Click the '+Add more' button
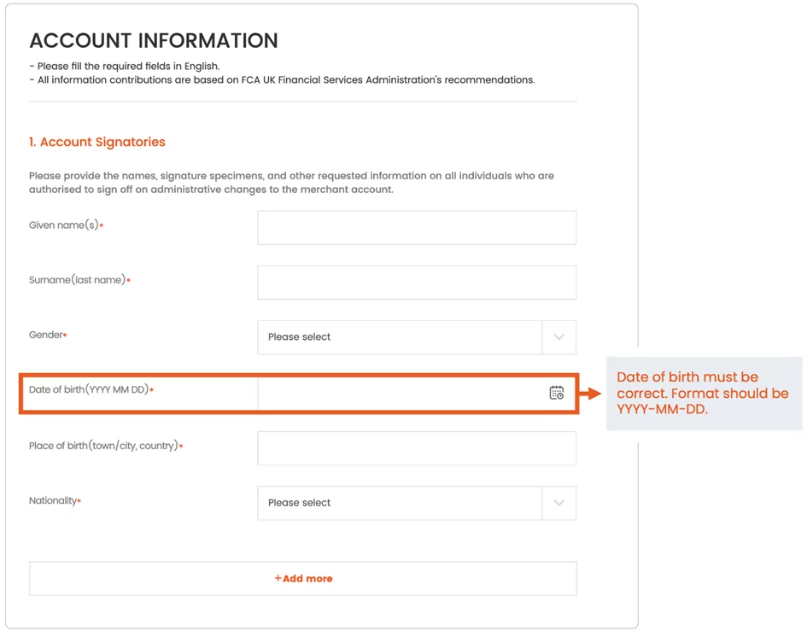Viewport: 807px width, 637px height. point(303,578)
